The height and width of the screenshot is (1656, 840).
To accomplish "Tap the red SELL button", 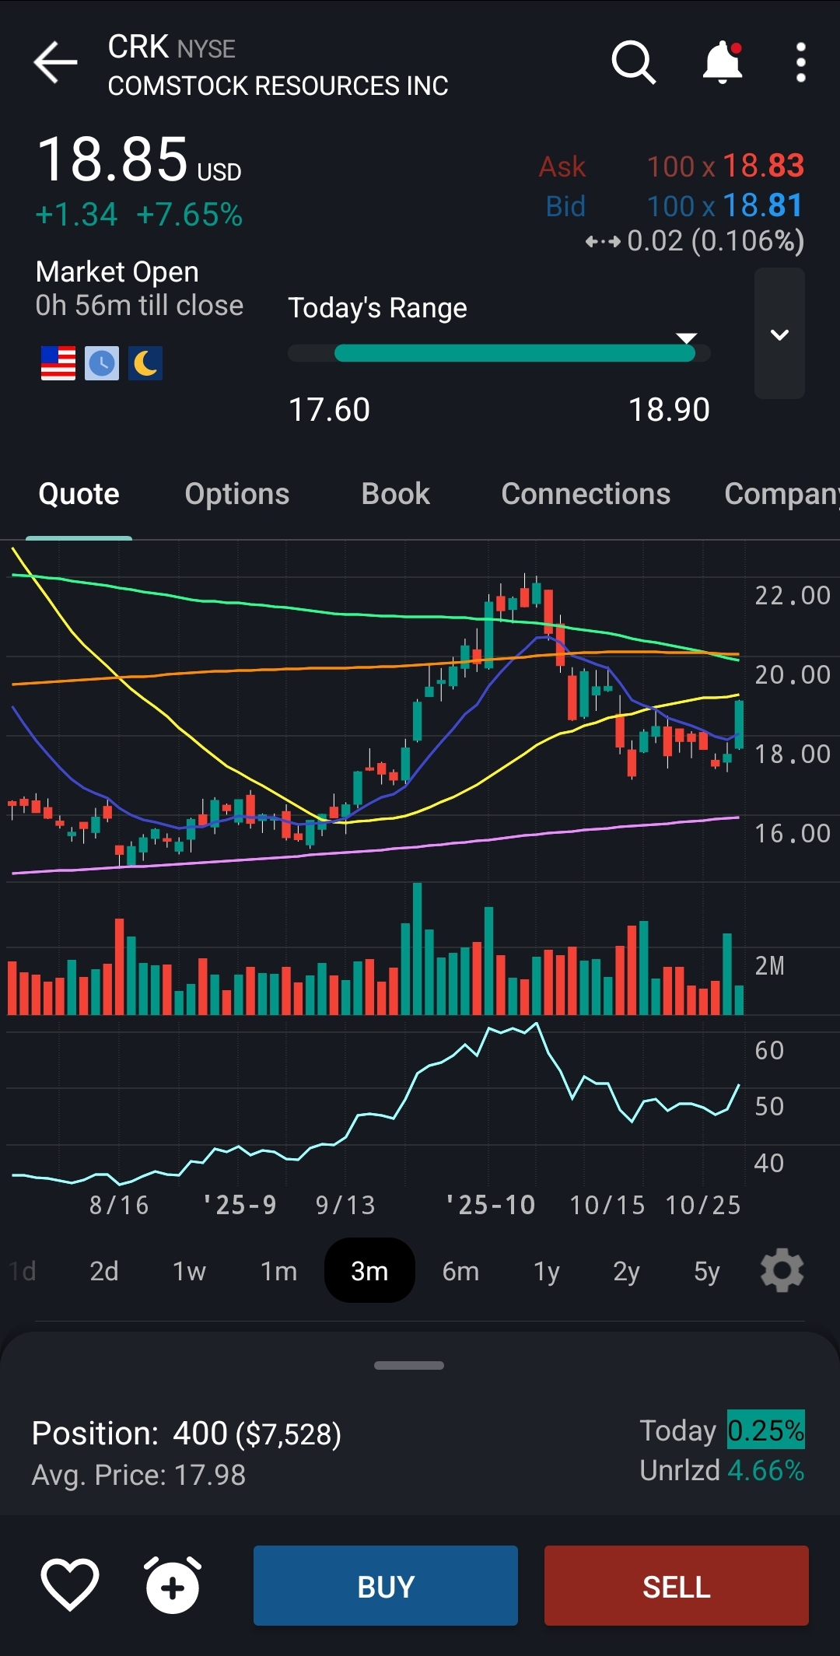I will tap(677, 1586).
